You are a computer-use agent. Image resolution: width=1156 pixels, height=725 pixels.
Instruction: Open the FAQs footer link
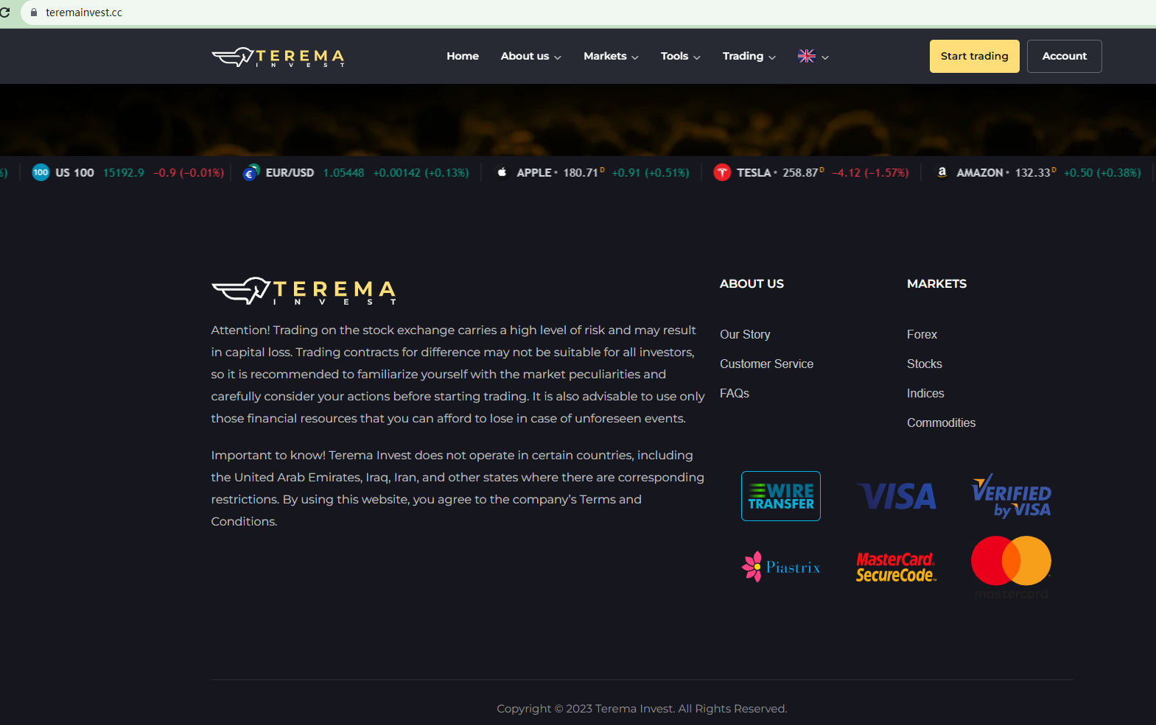(x=735, y=393)
